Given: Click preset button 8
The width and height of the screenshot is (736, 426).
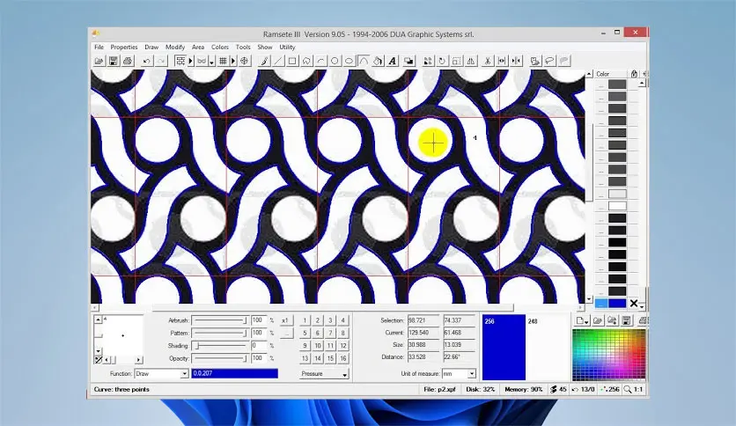Looking at the screenshot, I should coord(343,333).
